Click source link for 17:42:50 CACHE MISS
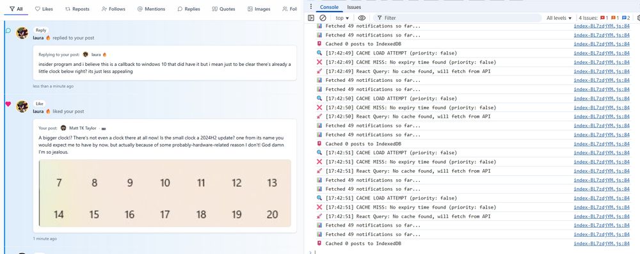The image size is (640, 254). click(x=601, y=107)
